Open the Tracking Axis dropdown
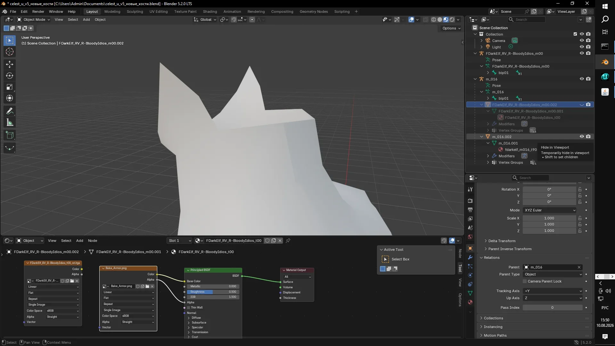Image resolution: width=615 pixels, height=346 pixels. coord(553,291)
